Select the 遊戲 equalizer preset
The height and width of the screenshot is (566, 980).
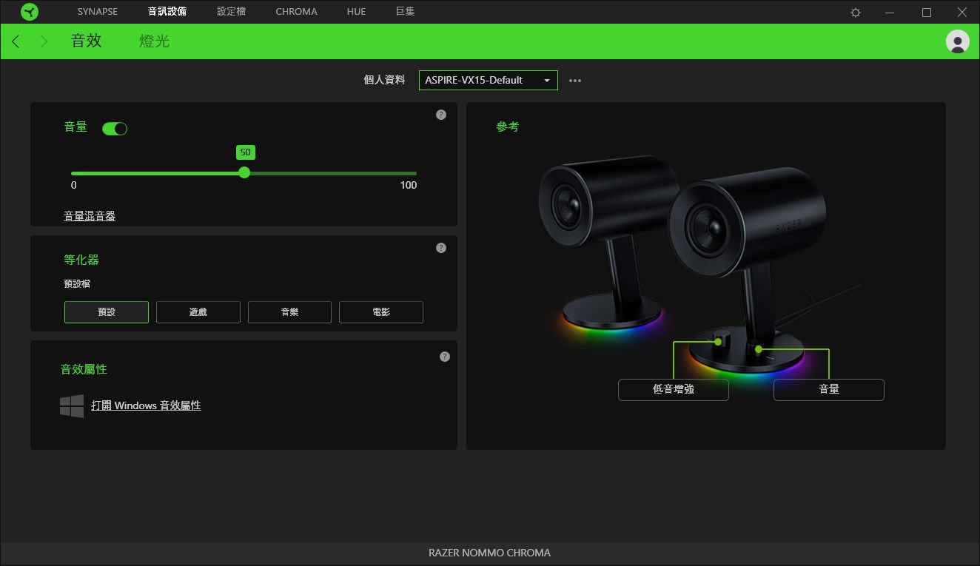pos(198,312)
